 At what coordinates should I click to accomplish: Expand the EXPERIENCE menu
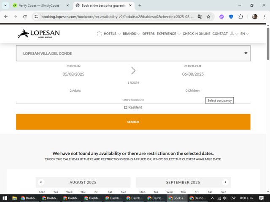coord(168,34)
